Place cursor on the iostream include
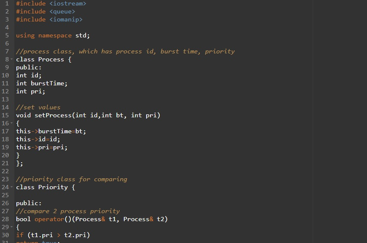 click(x=51, y=3)
